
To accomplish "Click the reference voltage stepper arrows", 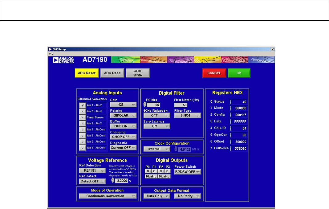I will point(113,180).
